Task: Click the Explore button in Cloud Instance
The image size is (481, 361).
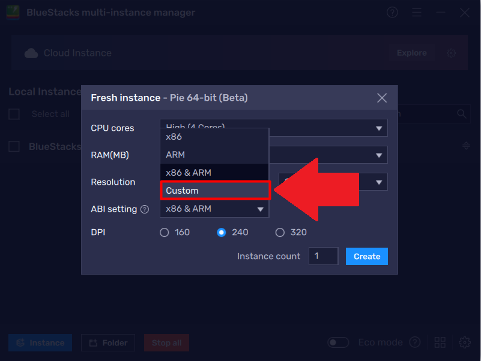Action: [x=412, y=53]
